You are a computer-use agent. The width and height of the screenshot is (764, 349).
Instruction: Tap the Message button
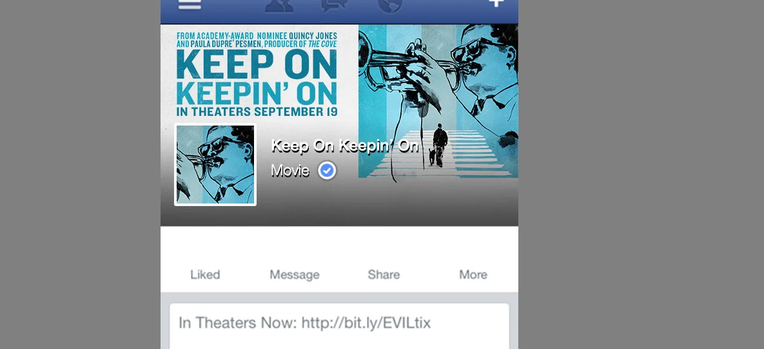pyautogui.click(x=294, y=274)
